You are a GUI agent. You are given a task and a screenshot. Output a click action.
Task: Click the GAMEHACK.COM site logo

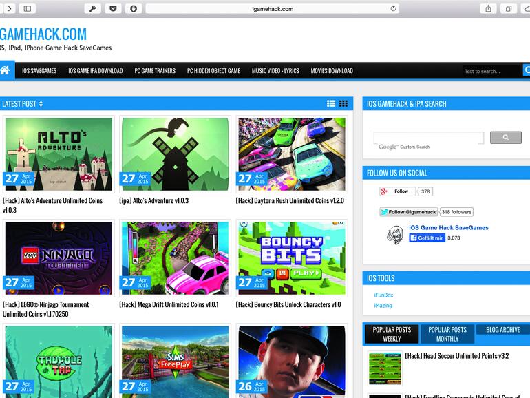[43, 34]
